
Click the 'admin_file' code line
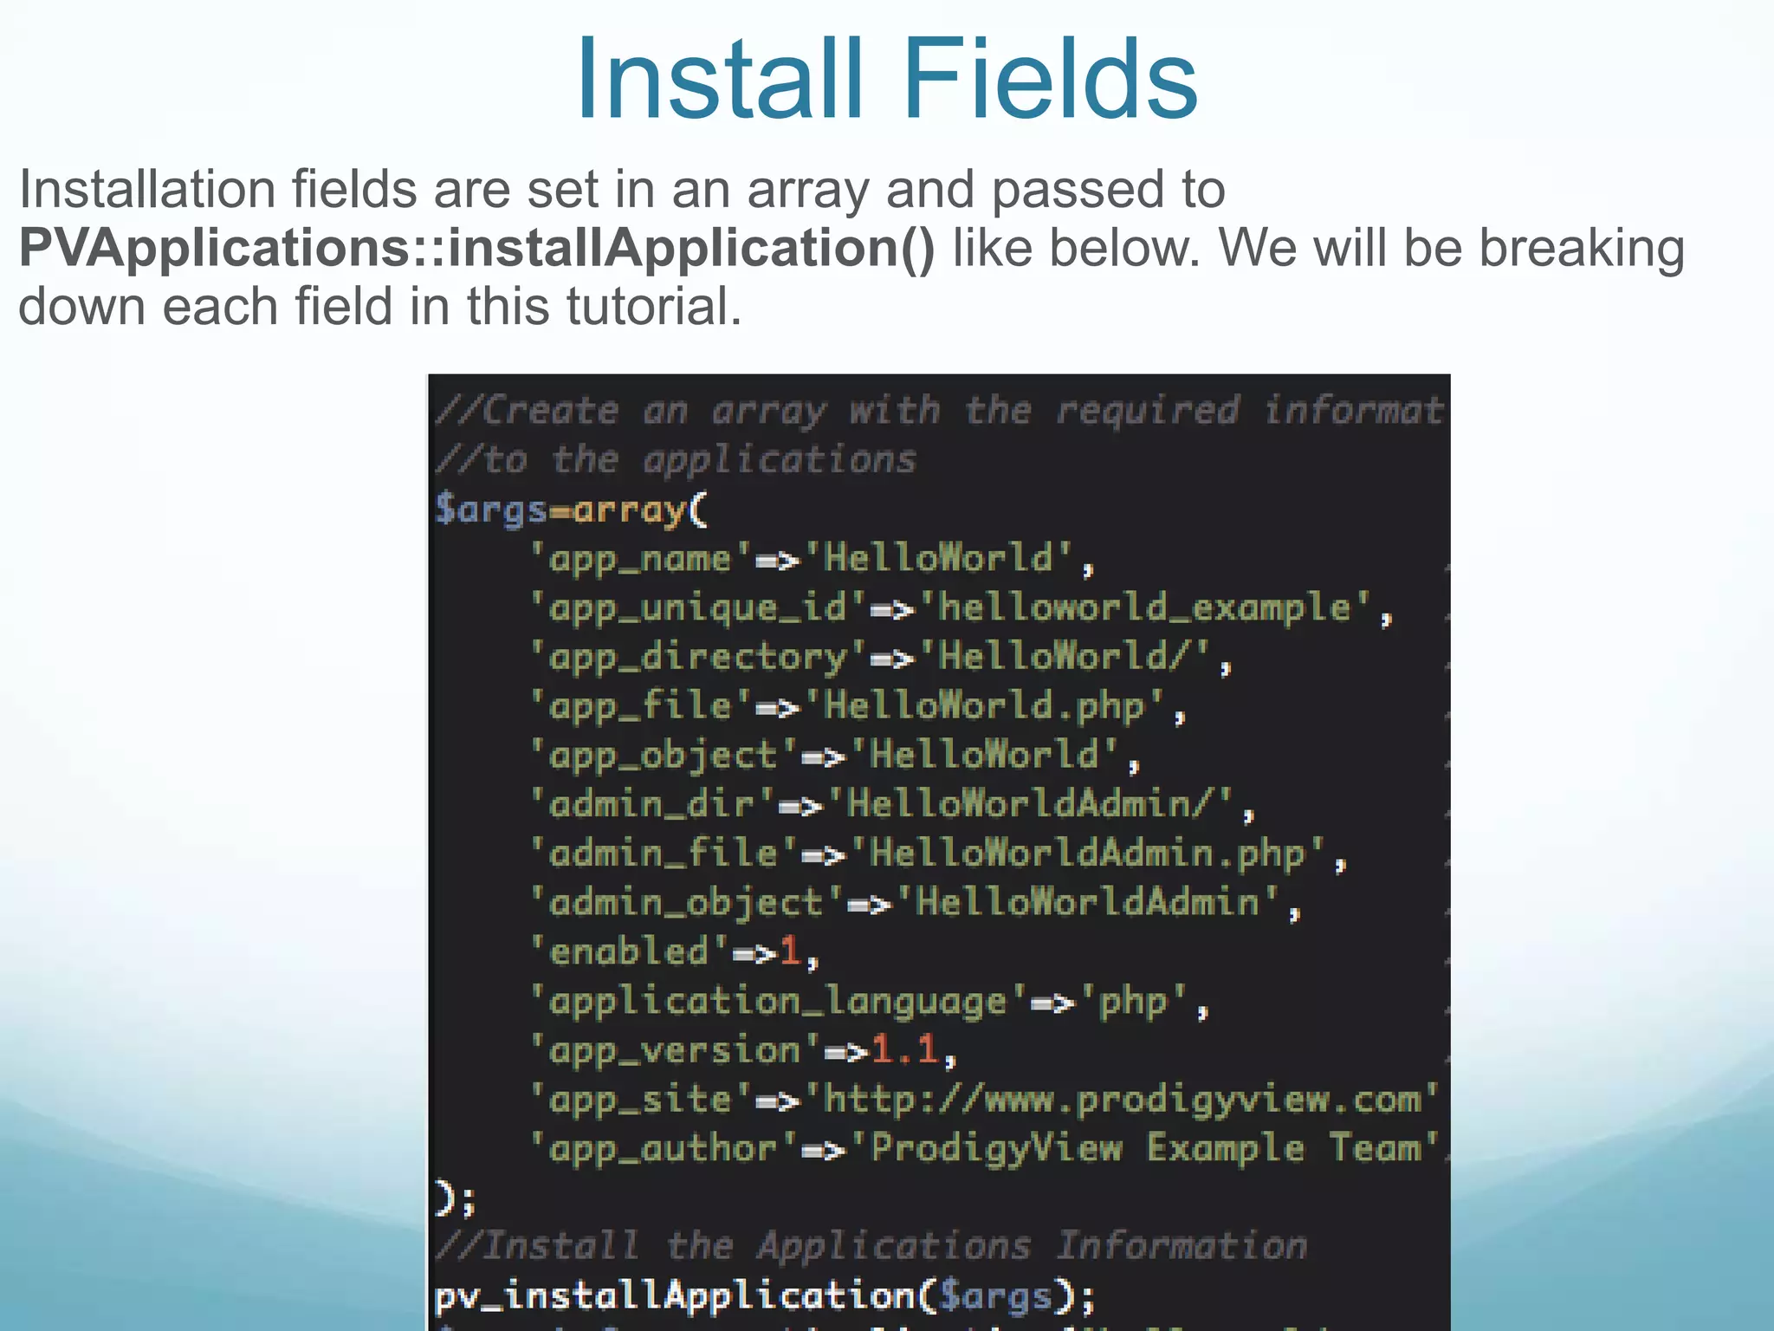937,854
